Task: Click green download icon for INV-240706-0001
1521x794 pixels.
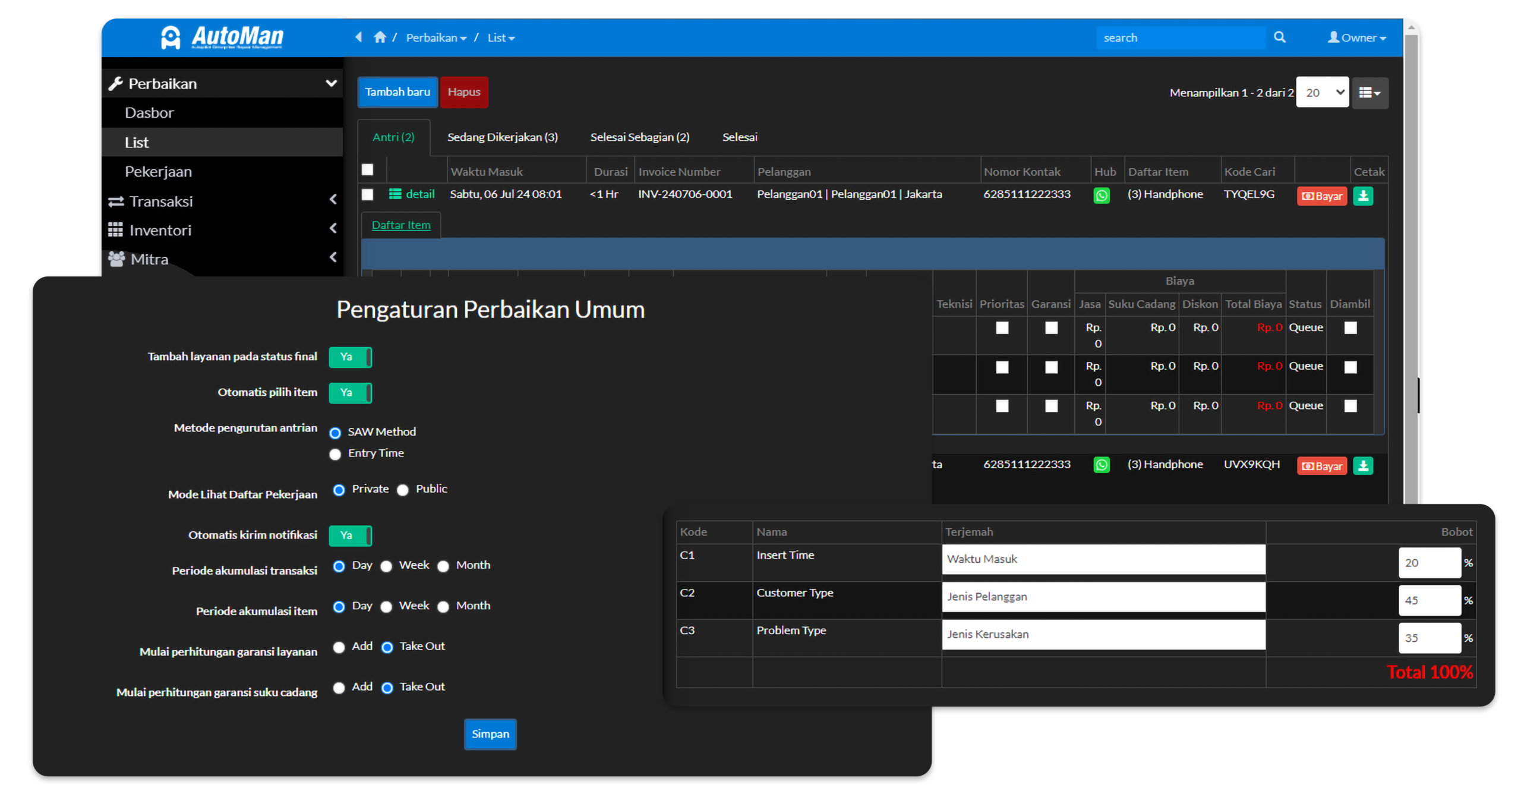Action: [x=1363, y=196]
